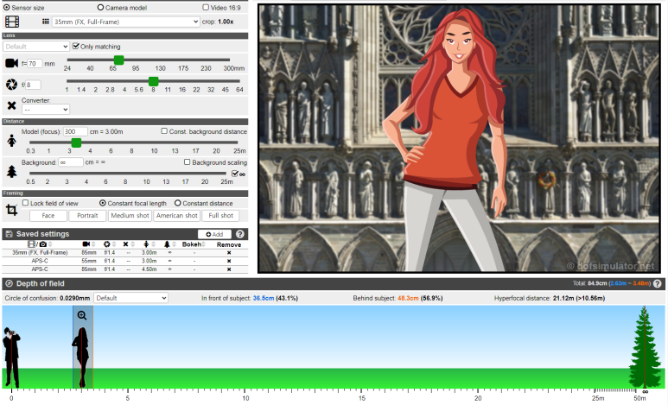Viewport: 668px width, 405px height.
Task: Click the floppy disk Saved settings icon
Action: 9,234
